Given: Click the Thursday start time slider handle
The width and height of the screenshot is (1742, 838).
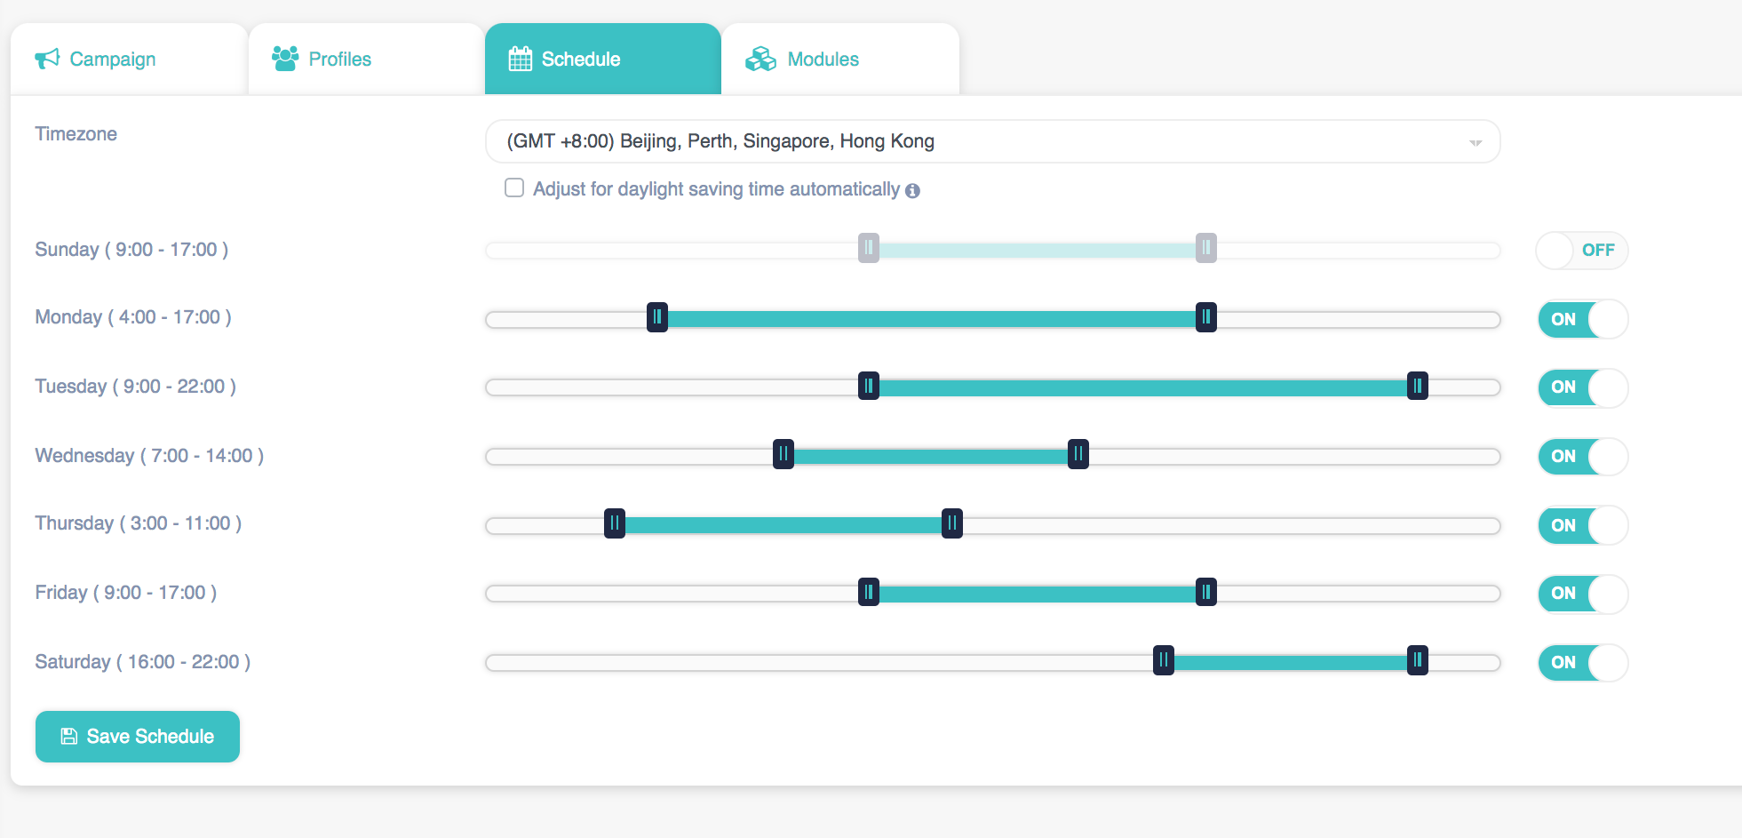Looking at the screenshot, I should (615, 524).
